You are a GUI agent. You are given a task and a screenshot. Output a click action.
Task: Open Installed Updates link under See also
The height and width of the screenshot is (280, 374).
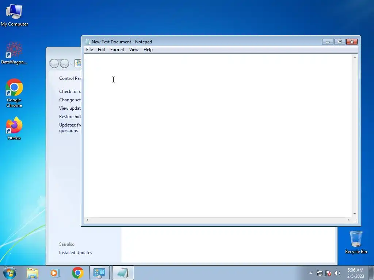pos(75,253)
